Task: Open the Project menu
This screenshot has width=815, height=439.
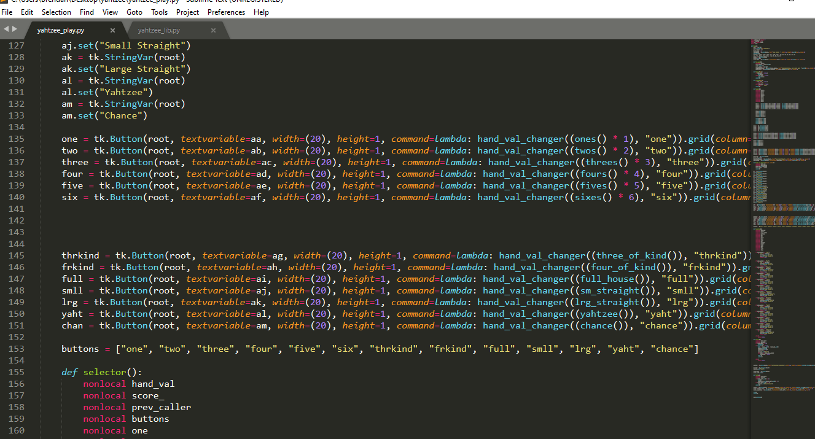Action: coord(188,12)
